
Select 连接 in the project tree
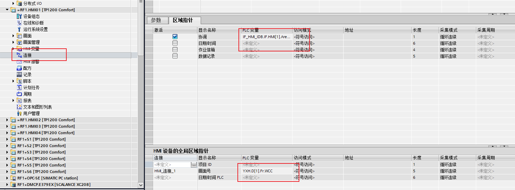[27, 55]
